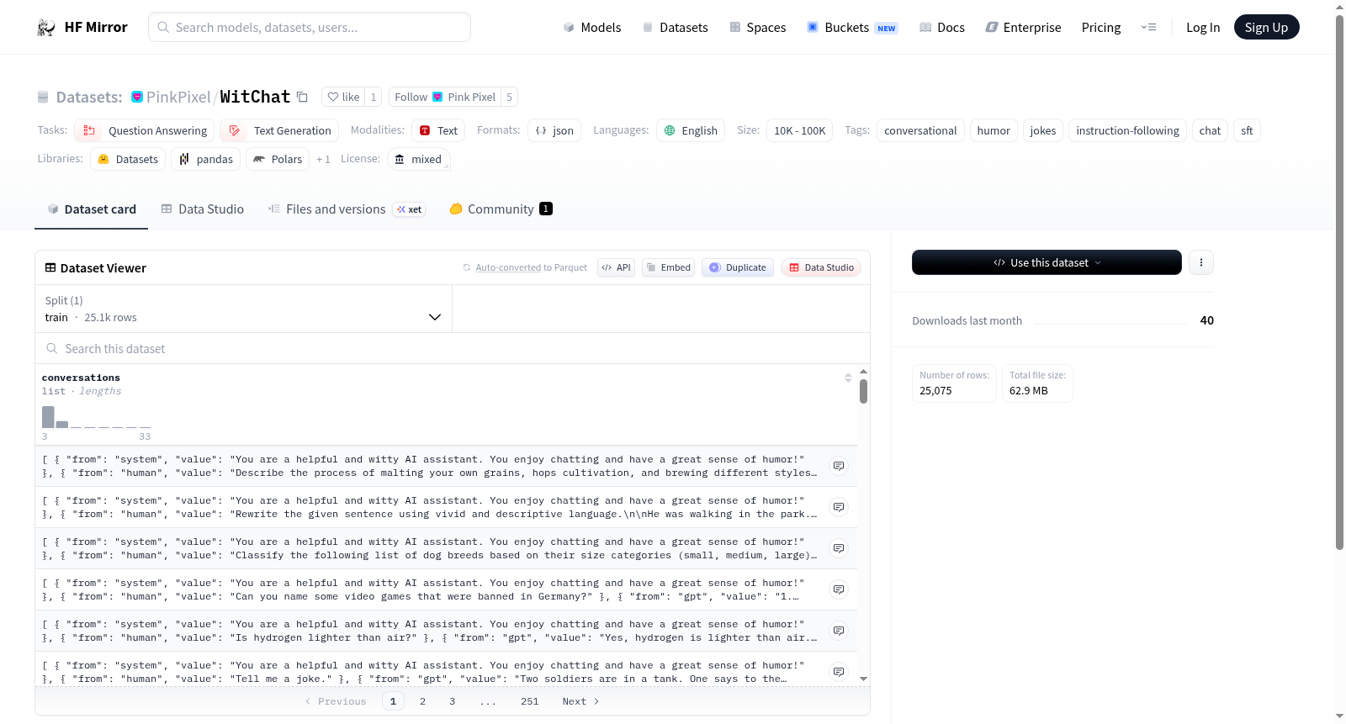1346x724 pixels.
Task: Go to page 3 of the dataset
Action: point(452,701)
